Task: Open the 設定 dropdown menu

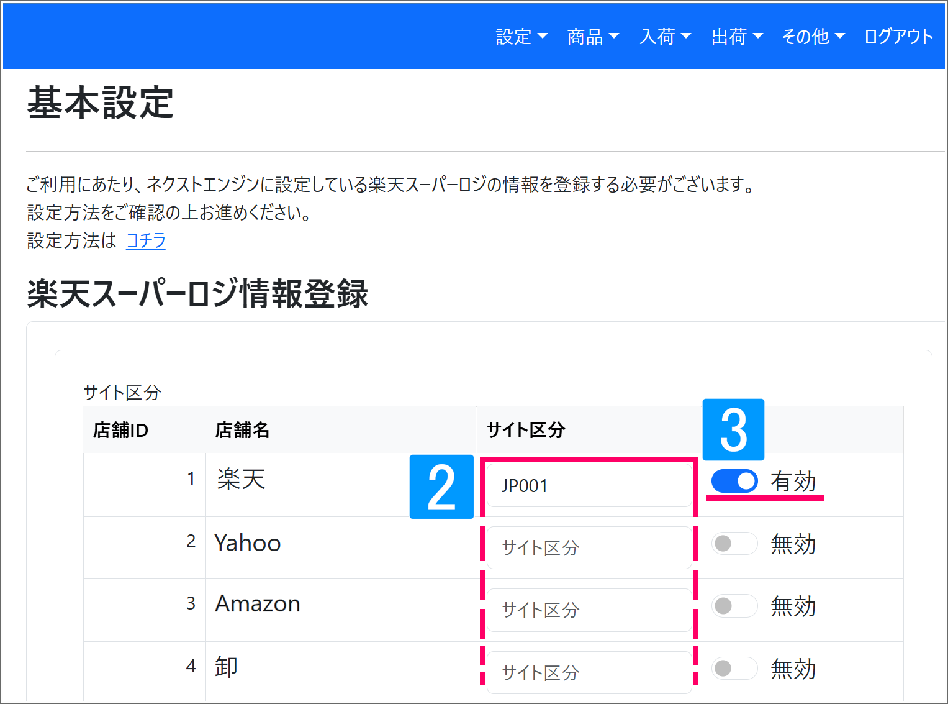Action: (x=521, y=37)
